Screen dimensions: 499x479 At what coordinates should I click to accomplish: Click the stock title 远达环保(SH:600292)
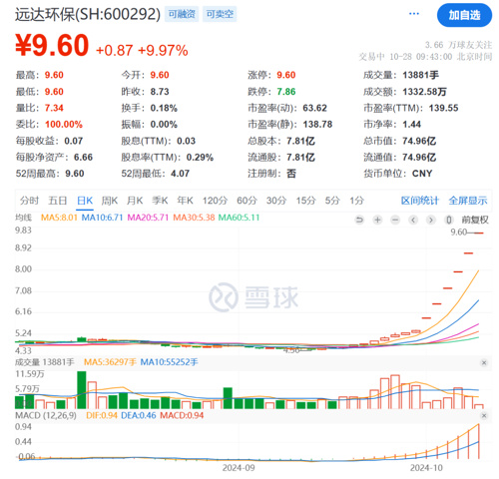click(88, 14)
